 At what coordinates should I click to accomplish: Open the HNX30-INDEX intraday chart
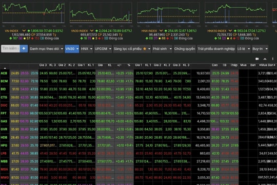pos(236,13)
